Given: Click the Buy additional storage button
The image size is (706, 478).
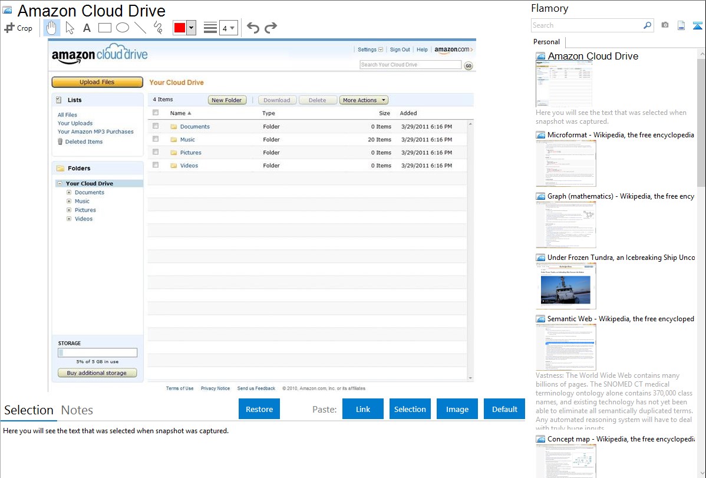Looking at the screenshot, I should point(97,373).
